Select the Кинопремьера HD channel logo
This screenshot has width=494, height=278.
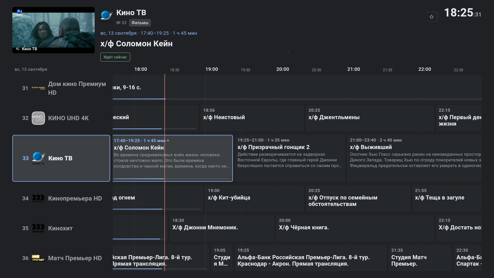pos(38,198)
